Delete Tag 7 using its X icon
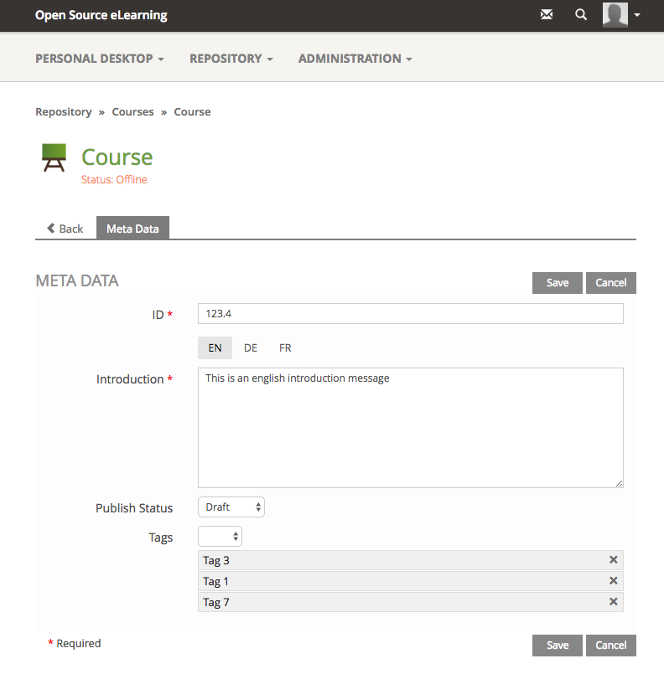 [x=613, y=602]
